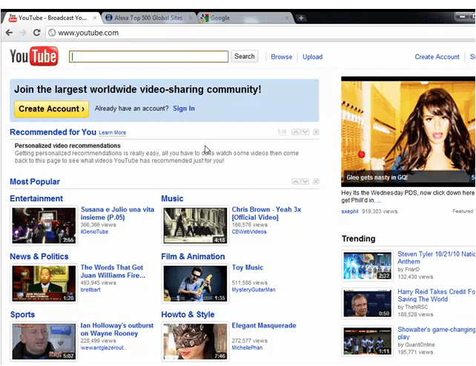Screen dimensions: 476x366
Task: Click the Sign In link in banner
Action: click(x=184, y=108)
